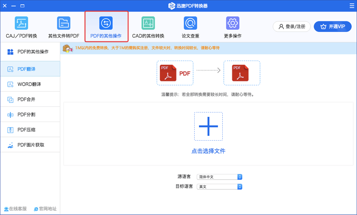Select PDF分割 in the sidebar
Viewport: 357px width, 215px height.
tap(30, 114)
